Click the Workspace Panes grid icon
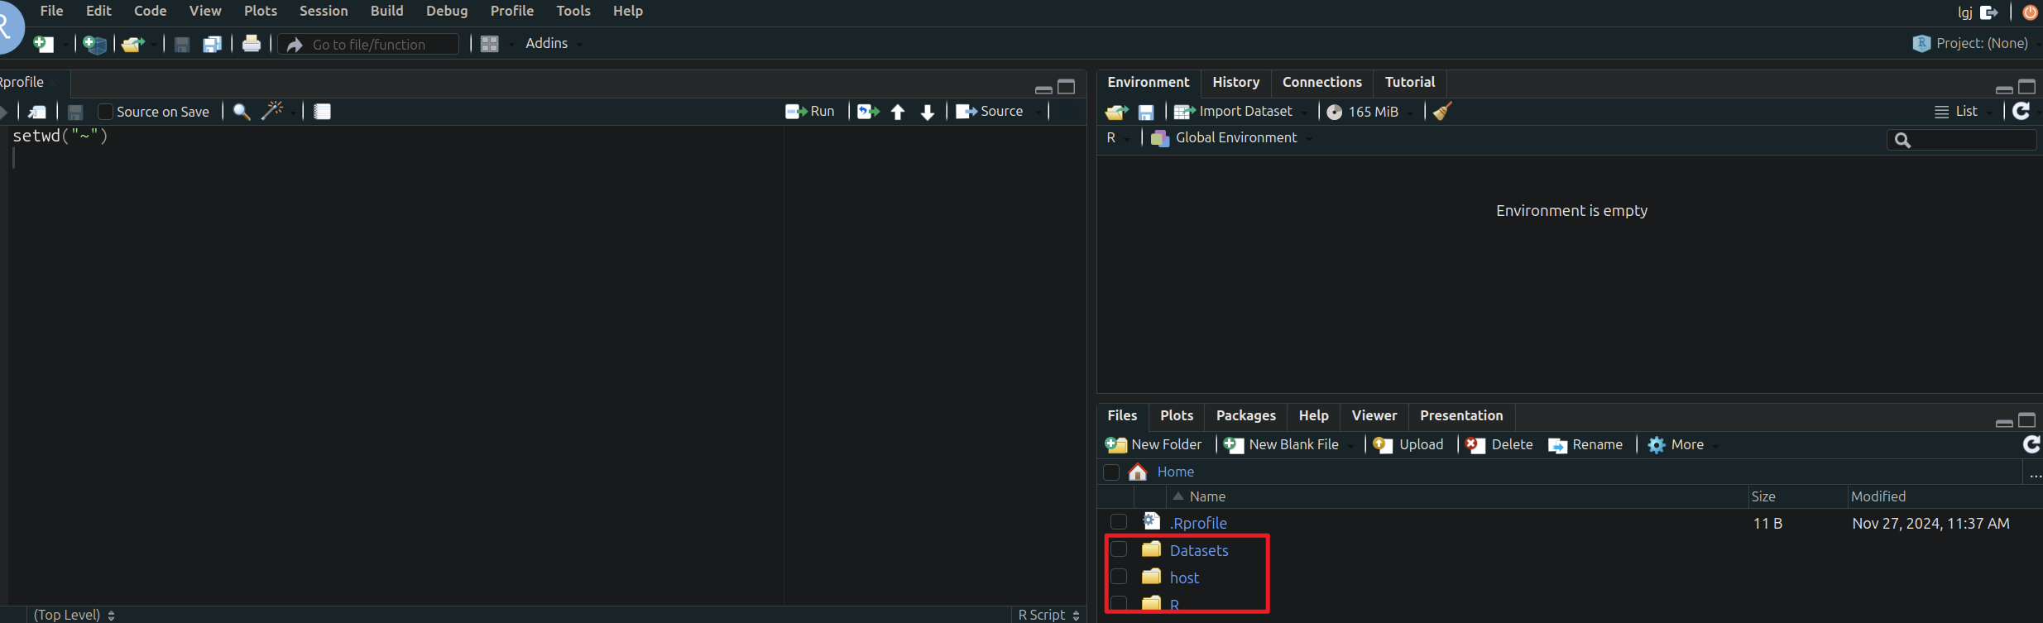The height and width of the screenshot is (623, 2043). [x=490, y=44]
